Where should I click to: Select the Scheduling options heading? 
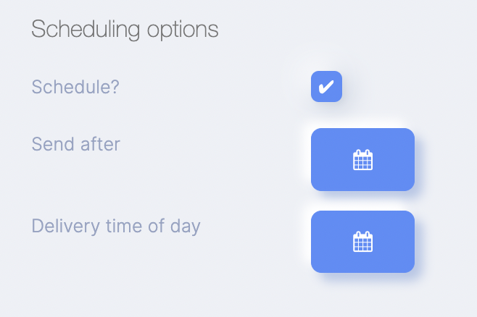(125, 30)
